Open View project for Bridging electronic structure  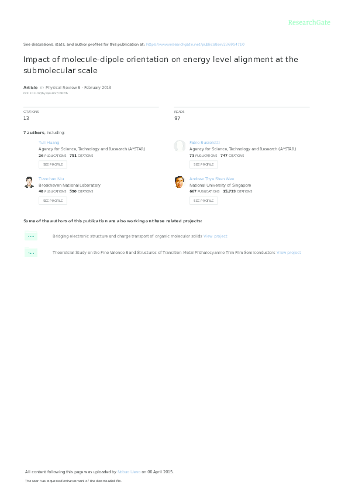point(215,236)
